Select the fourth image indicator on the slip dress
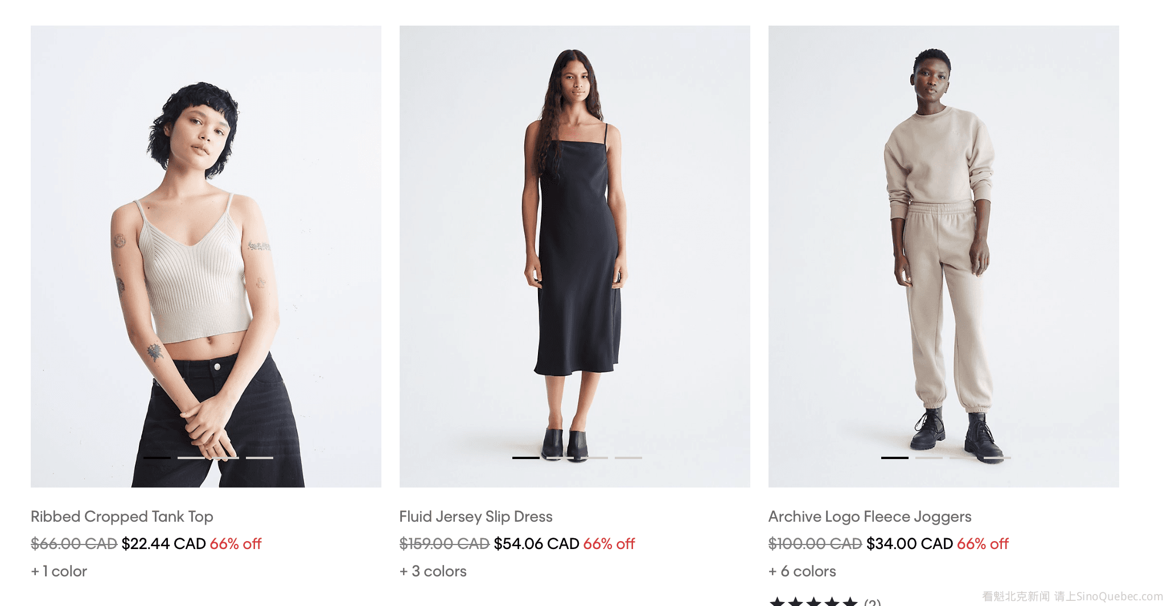This screenshot has height=606, width=1167. (628, 457)
